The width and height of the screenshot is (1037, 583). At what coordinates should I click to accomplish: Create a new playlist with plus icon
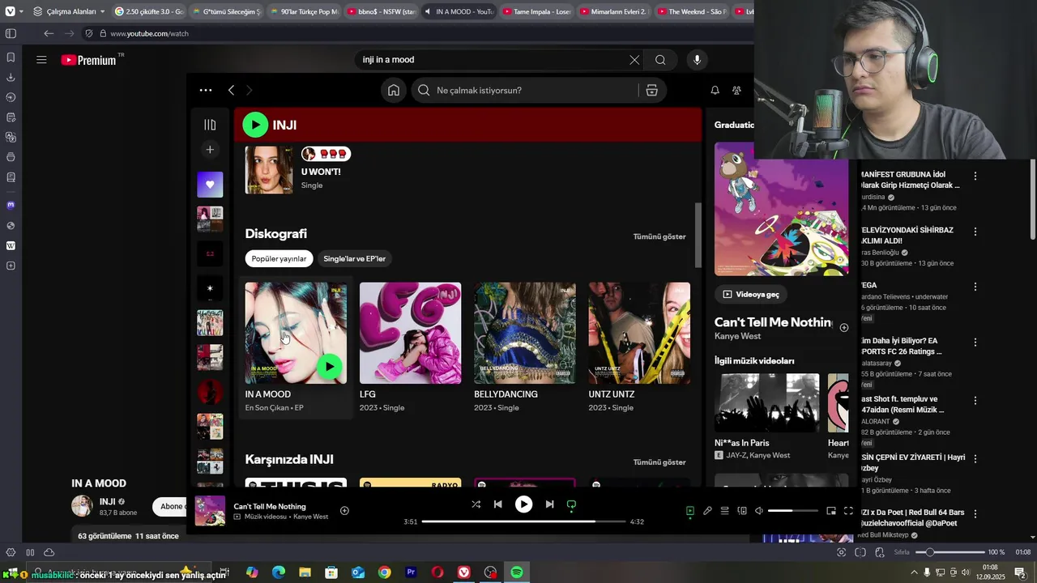point(210,150)
